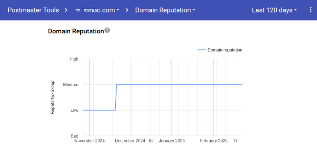Click the Medium line at January 2025

click(171, 85)
